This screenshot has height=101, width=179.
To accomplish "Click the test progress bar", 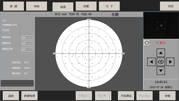I will pyautogui.click(x=17, y=83).
